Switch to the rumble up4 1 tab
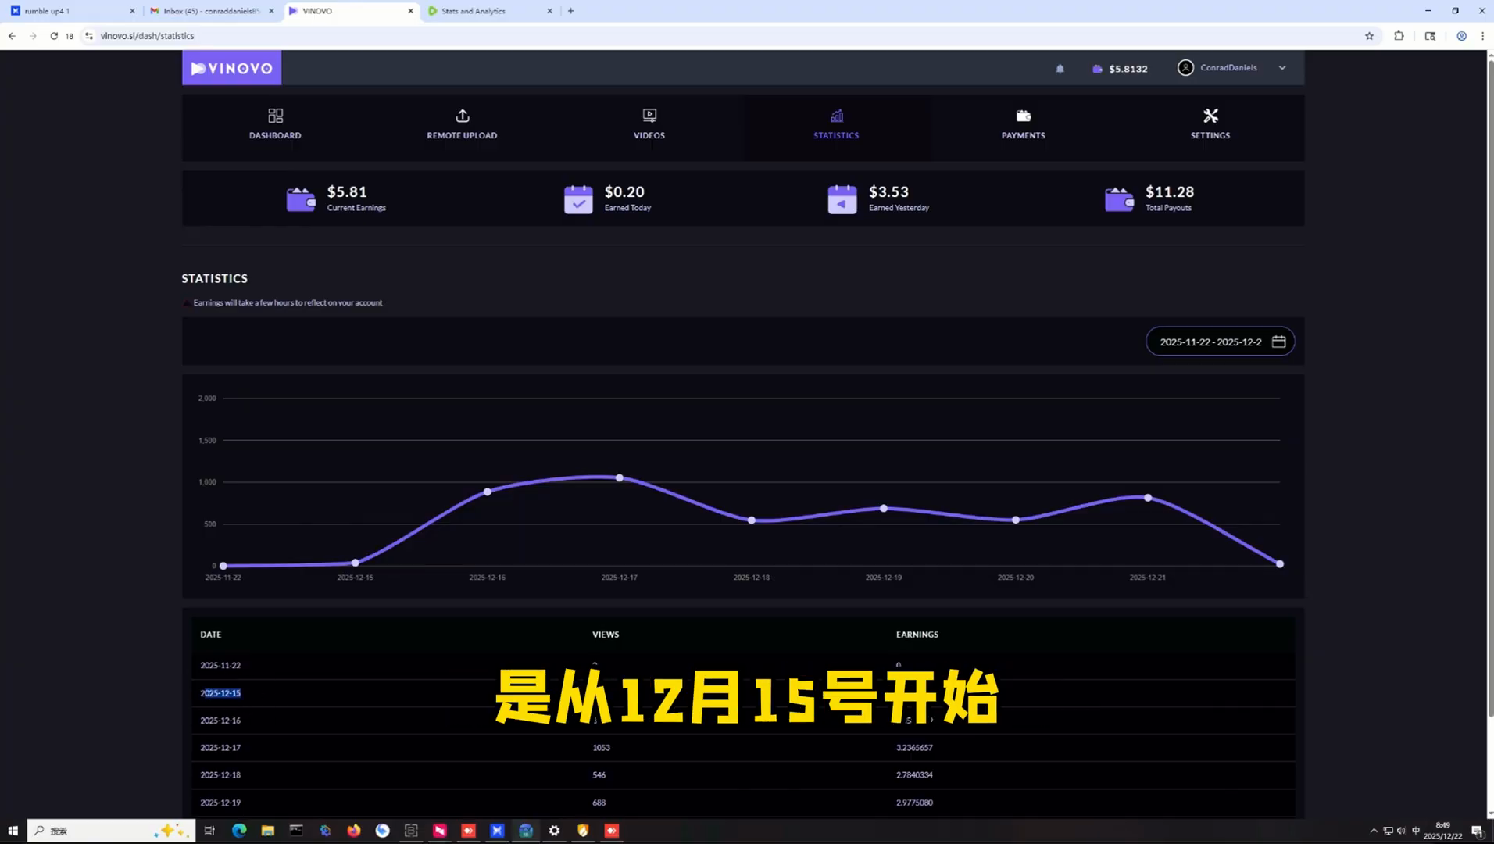1494x844 pixels. tap(72, 11)
